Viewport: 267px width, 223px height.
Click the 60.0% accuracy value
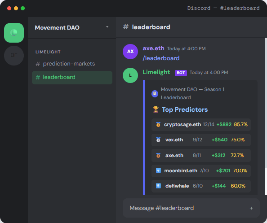pyautogui.click(x=238, y=186)
